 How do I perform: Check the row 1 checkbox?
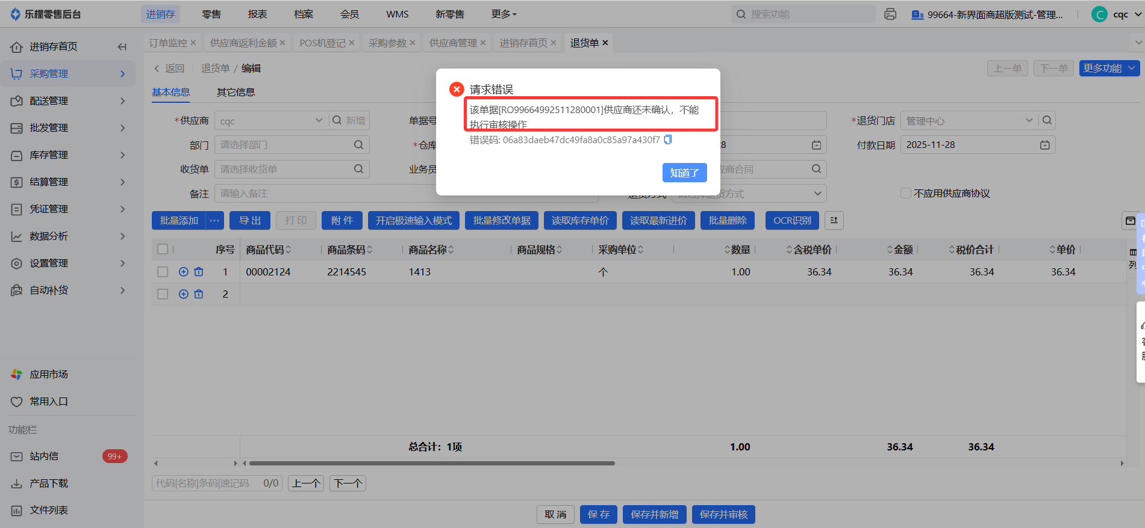tap(163, 272)
